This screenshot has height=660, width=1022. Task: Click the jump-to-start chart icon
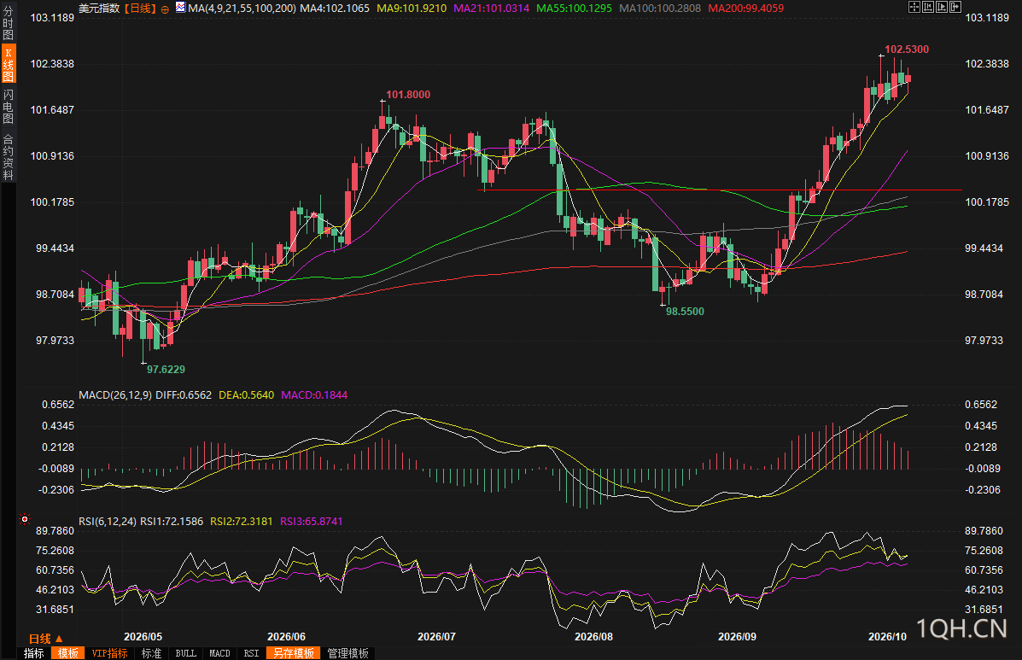(928, 7)
